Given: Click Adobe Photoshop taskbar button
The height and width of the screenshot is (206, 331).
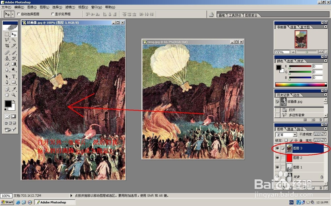Looking at the screenshot, I should point(55,202).
